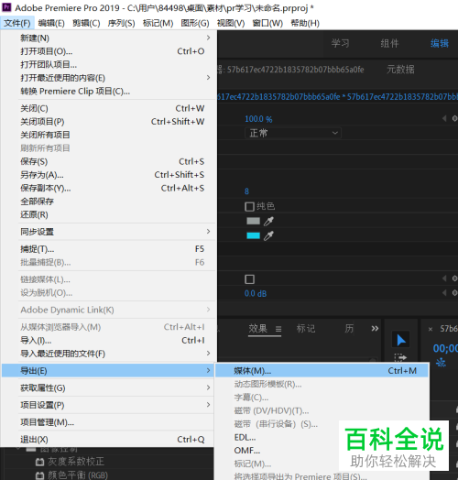Choose 打开项目(O)... from File menu
This screenshot has height=480, width=458.
(x=108, y=51)
